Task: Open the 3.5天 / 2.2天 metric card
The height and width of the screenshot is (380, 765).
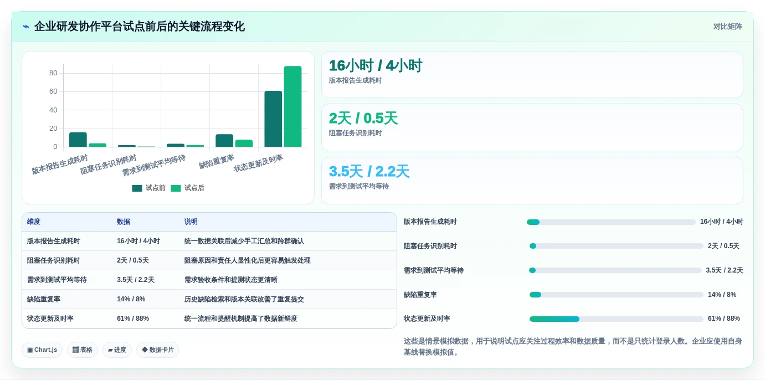Action: tap(532, 181)
